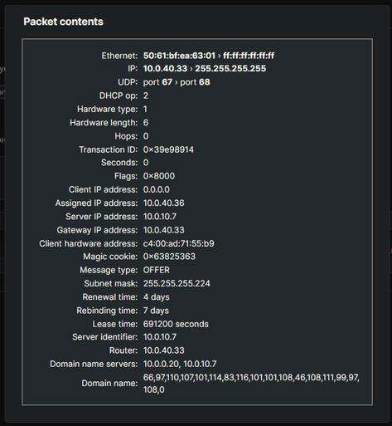
Task: Click the UDP port 67 value
Action: pyautogui.click(x=157, y=82)
